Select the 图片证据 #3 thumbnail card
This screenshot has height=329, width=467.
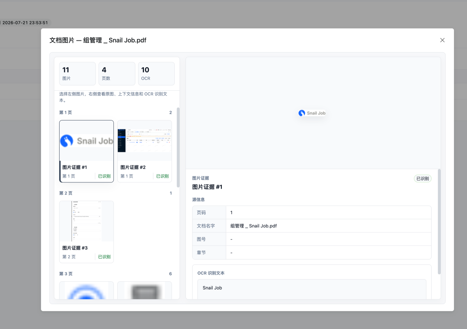[86, 232]
